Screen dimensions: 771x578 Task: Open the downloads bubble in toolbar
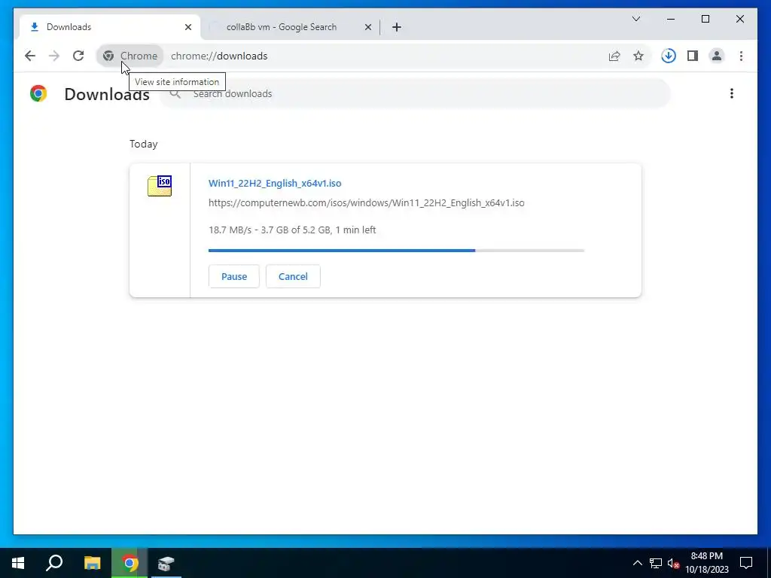click(x=669, y=56)
